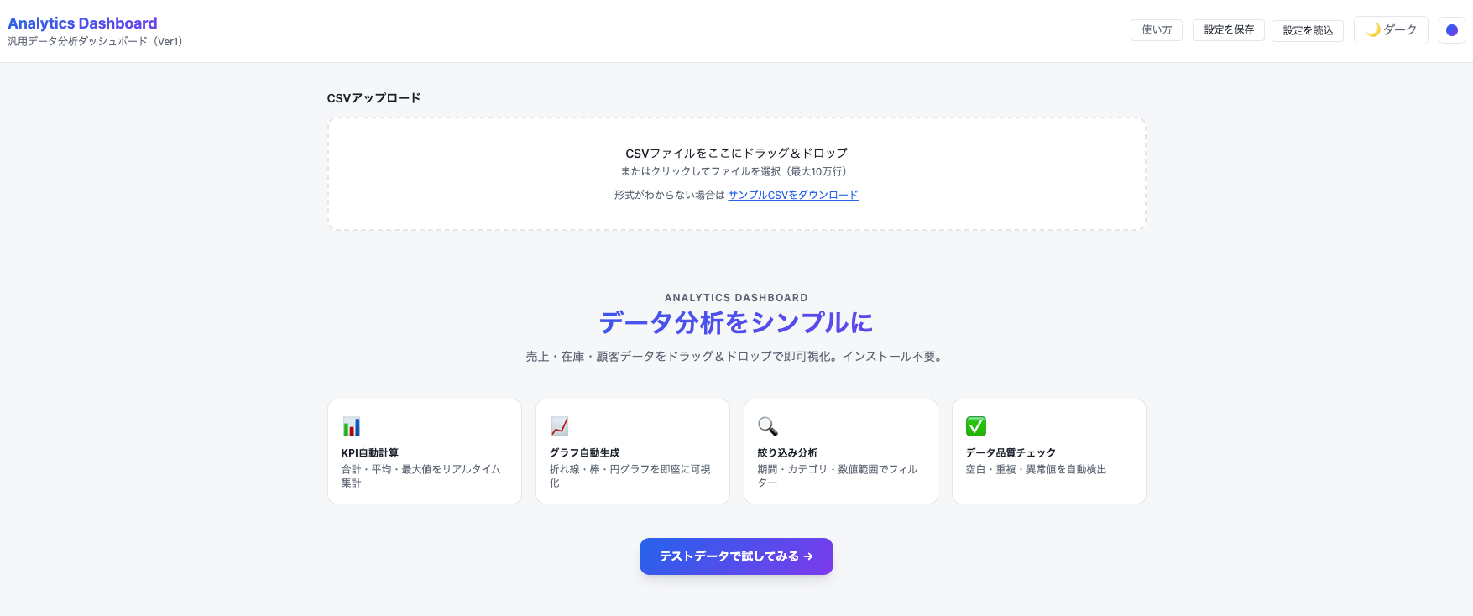This screenshot has height=616, width=1473.
Task: Click the 合計・平均・最大値をリアルタイム集計 description
Action: pyautogui.click(x=421, y=476)
